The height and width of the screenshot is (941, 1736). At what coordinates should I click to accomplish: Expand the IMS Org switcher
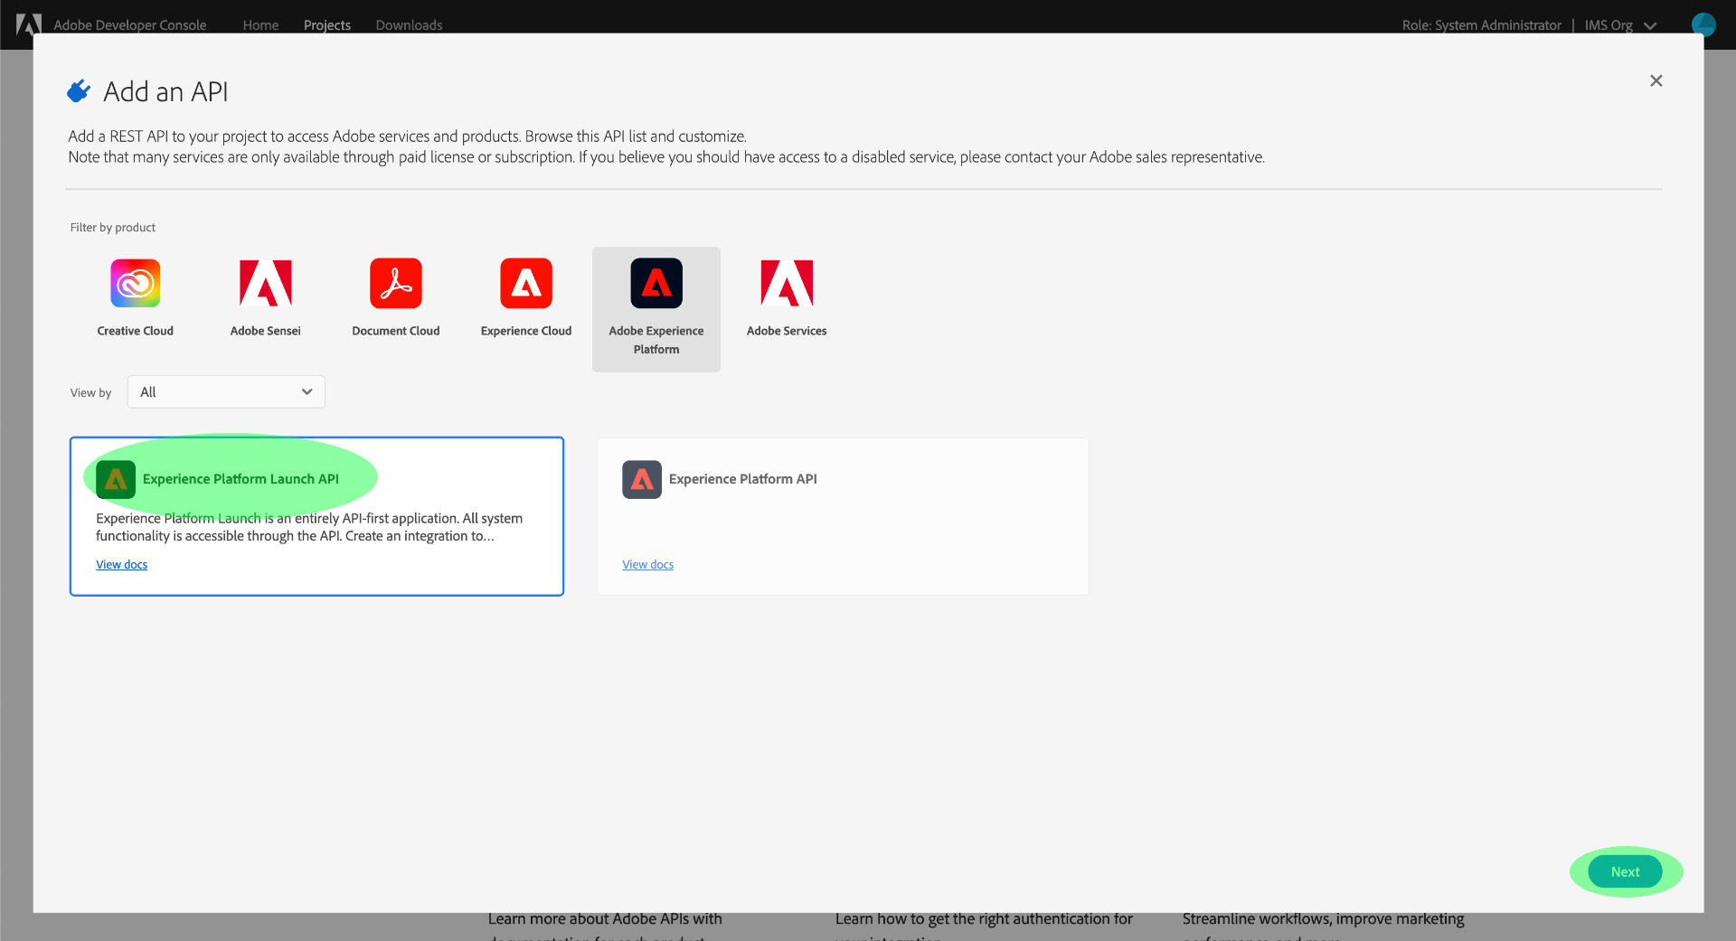[1620, 25]
